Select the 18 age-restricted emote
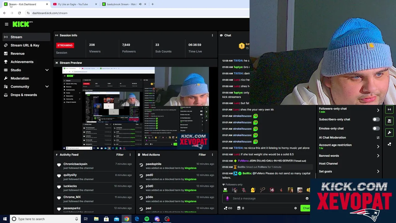The height and width of the screenshot is (223, 396). (x=272, y=190)
